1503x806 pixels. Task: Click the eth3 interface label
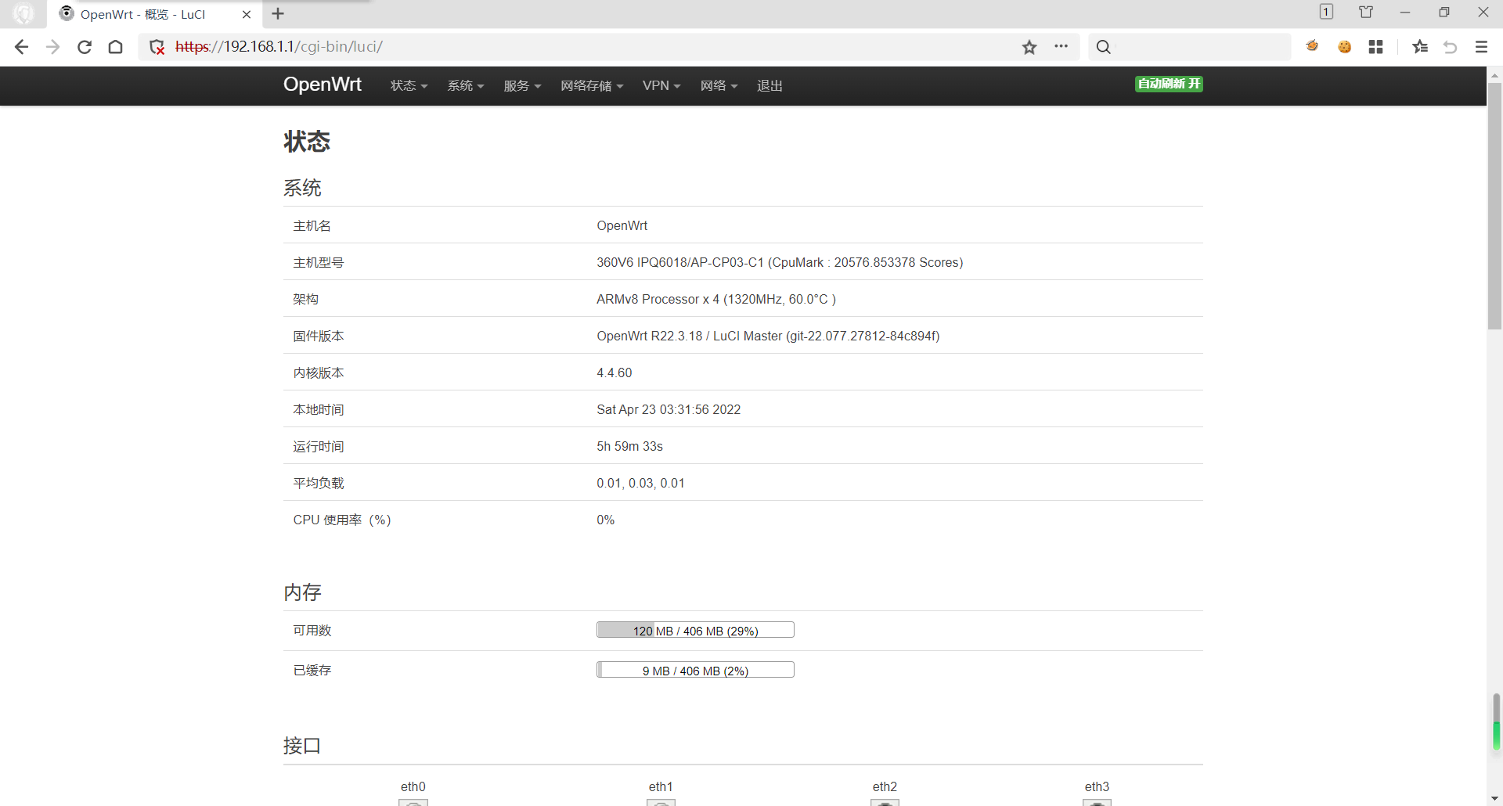click(x=1097, y=786)
